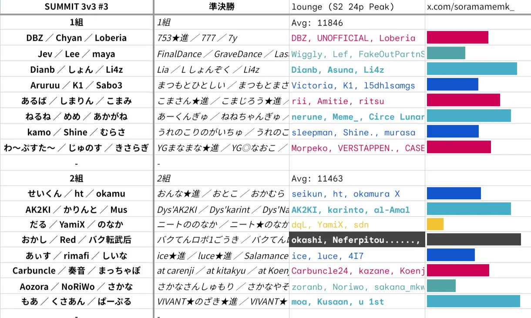Select the 'dqL, YamiX, sdn' lounge cell
The height and width of the screenshot is (318, 531).
pyautogui.click(x=357, y=224)
